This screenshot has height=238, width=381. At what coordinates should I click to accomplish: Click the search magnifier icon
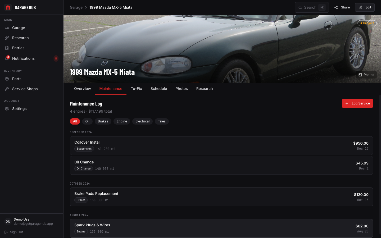[x=300, y=7]
